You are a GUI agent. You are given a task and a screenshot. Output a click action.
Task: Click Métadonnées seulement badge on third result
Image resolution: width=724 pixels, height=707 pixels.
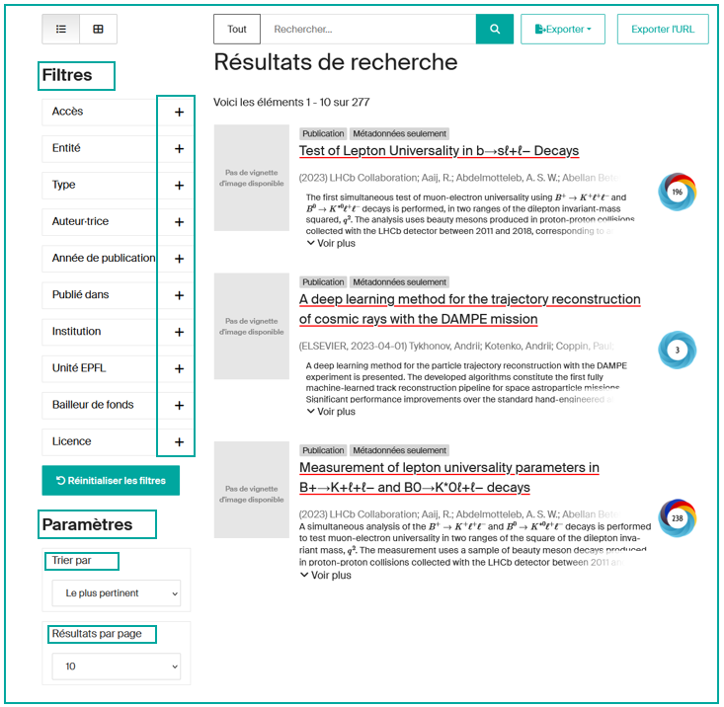pos(399,450)
